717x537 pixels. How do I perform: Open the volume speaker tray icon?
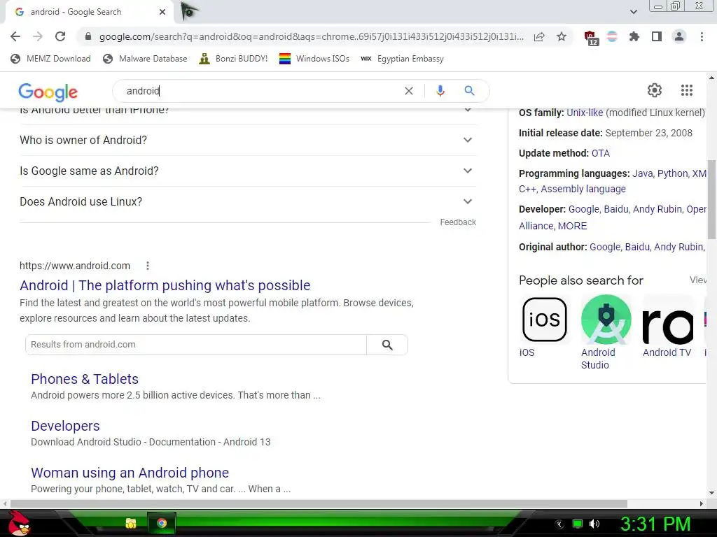tap(594, 524)
